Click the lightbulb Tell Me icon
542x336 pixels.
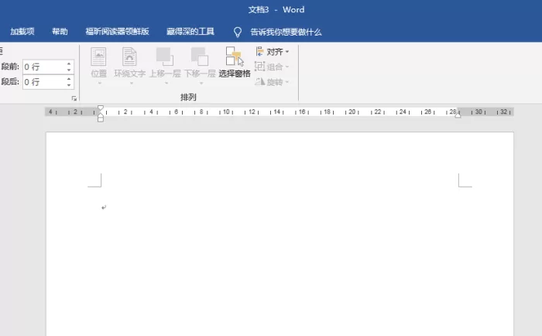(238, 33)
